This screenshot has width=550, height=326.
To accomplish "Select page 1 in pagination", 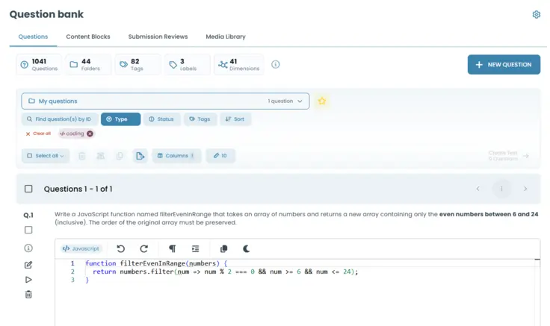I will (x=501, y=189).
